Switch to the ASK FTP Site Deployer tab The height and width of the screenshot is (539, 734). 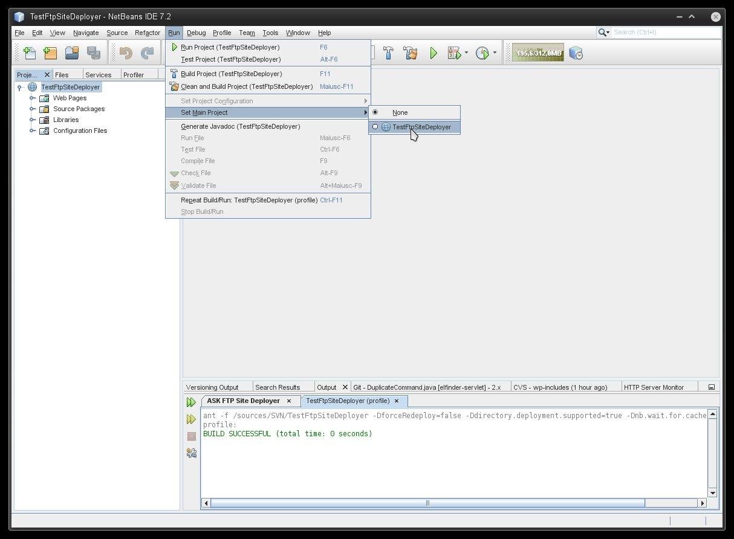pyautogui.click(x=244, y=401)
